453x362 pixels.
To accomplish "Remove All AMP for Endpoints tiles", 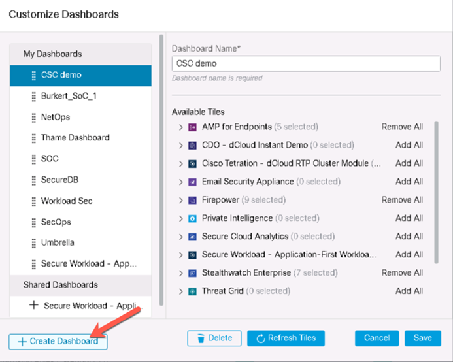I will pos(402,127).
